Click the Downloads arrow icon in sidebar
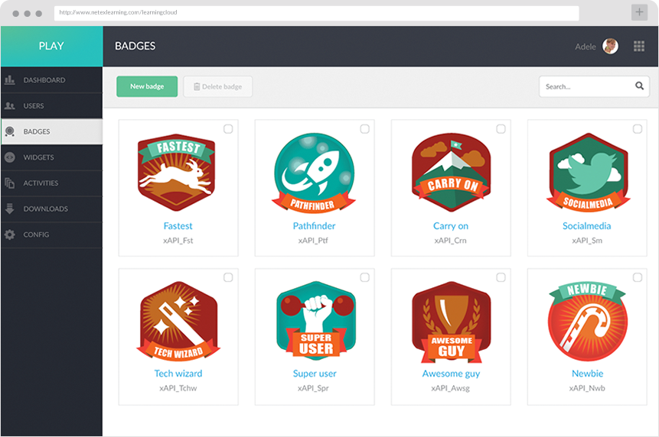659x437 pixels. click(x=9, y=209)
